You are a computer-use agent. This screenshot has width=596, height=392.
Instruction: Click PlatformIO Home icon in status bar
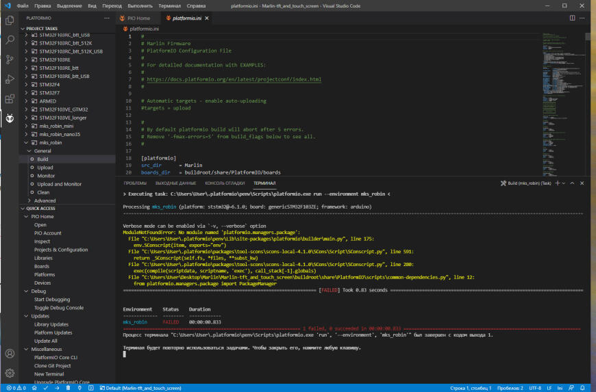34,388
